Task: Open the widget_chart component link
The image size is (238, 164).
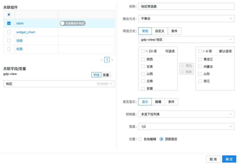Action: click(25, 32)
